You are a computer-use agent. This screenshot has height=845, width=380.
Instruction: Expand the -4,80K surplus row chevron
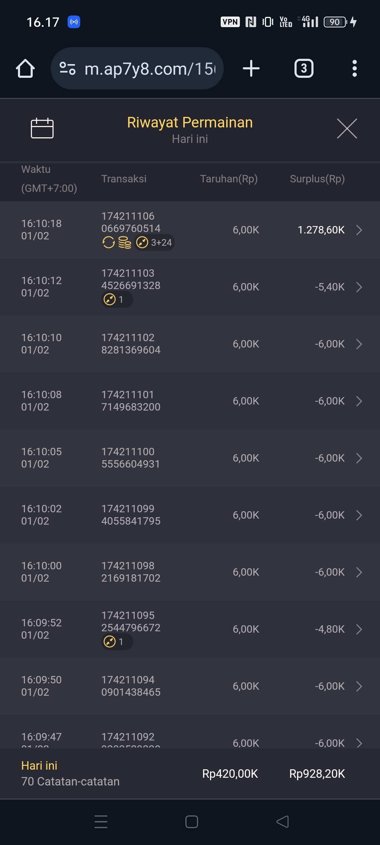(x=359, y=629)
